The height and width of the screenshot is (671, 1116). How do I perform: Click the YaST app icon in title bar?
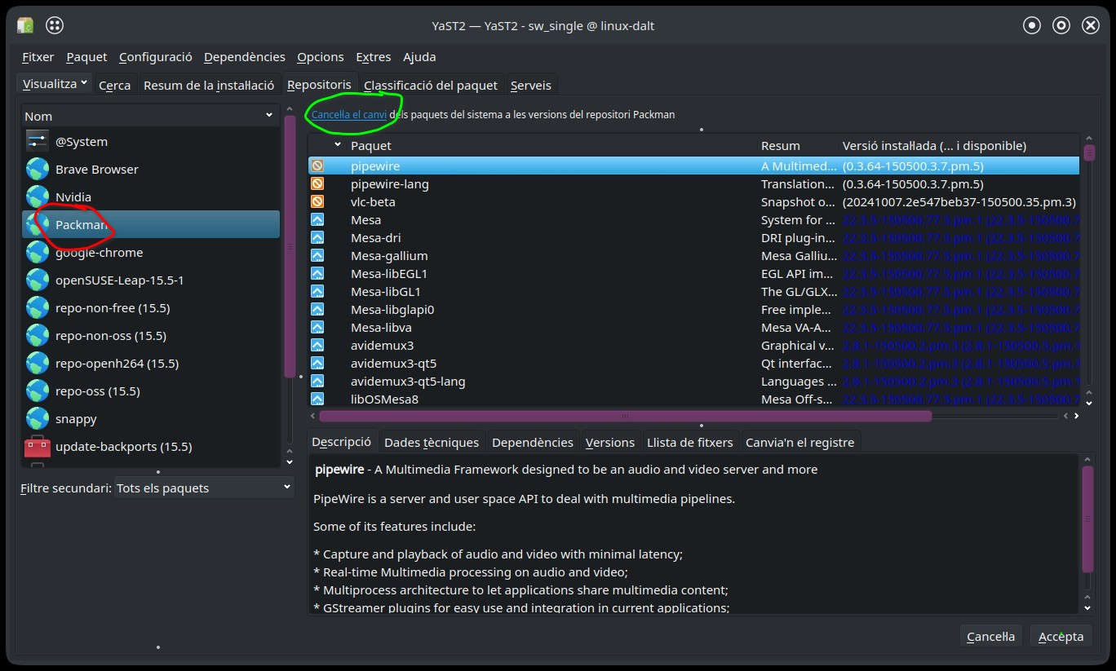coord(25,25)
